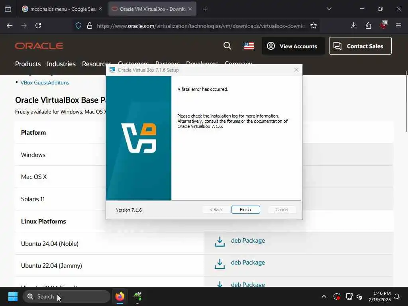Follow the VBox GuestAdditons link

pos(45,82)
